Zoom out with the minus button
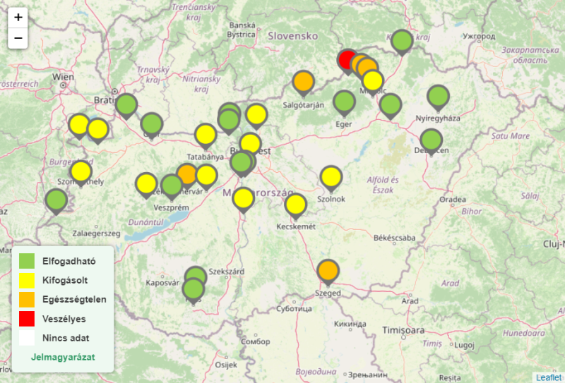 (x=18, y=38)
